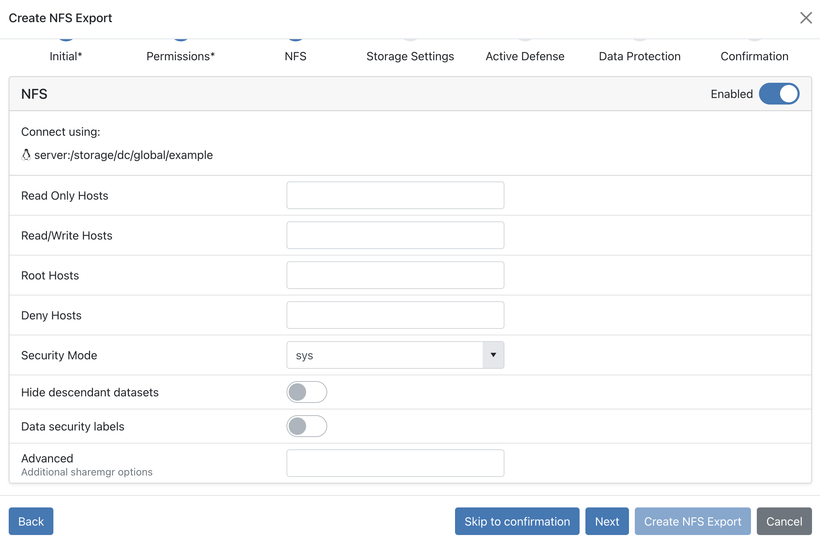Disable the NFS Enabled toggle

(x=779, y=94)
